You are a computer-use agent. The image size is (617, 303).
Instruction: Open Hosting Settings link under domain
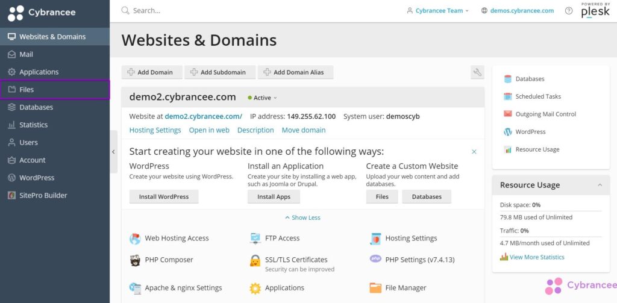pos(155,130)
